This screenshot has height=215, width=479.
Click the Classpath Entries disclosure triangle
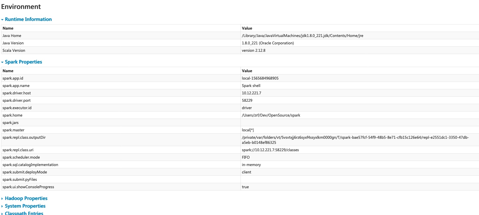pyautogui.click(x=3, y=213)
